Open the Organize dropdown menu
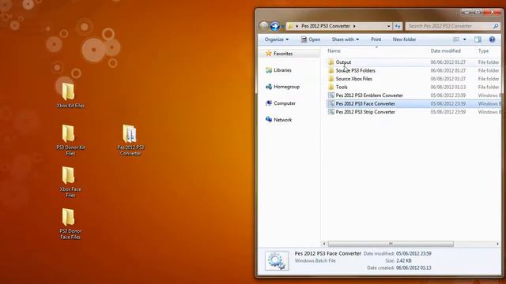 277,39
